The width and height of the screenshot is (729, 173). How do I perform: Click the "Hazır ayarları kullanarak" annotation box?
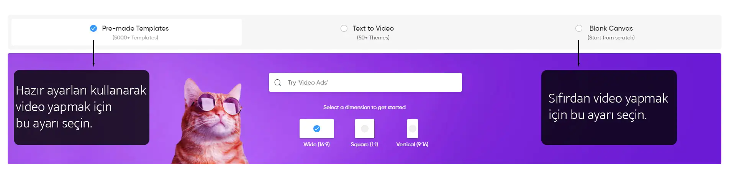[x=82, y=107]
